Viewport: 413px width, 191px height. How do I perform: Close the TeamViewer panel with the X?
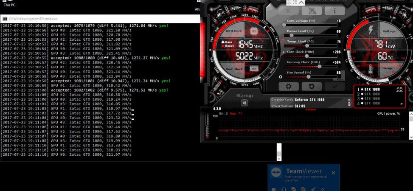pos(333,173)
